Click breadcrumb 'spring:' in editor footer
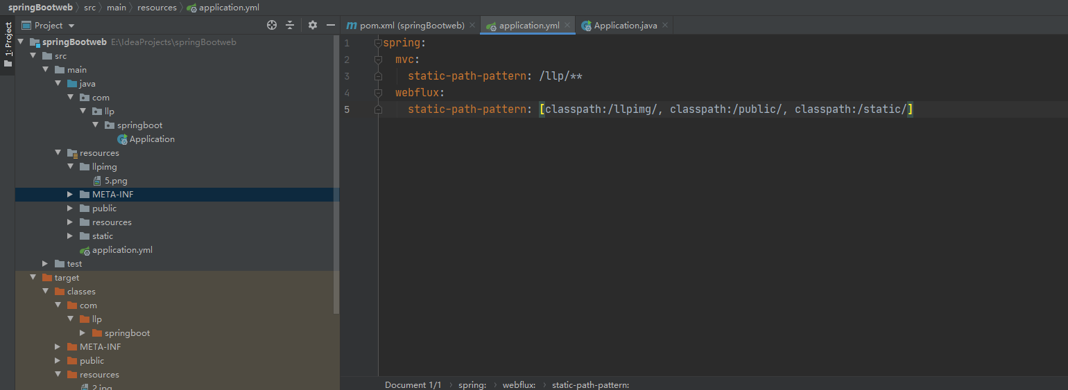Screen dimensions: 1068x390 [472, 384]
